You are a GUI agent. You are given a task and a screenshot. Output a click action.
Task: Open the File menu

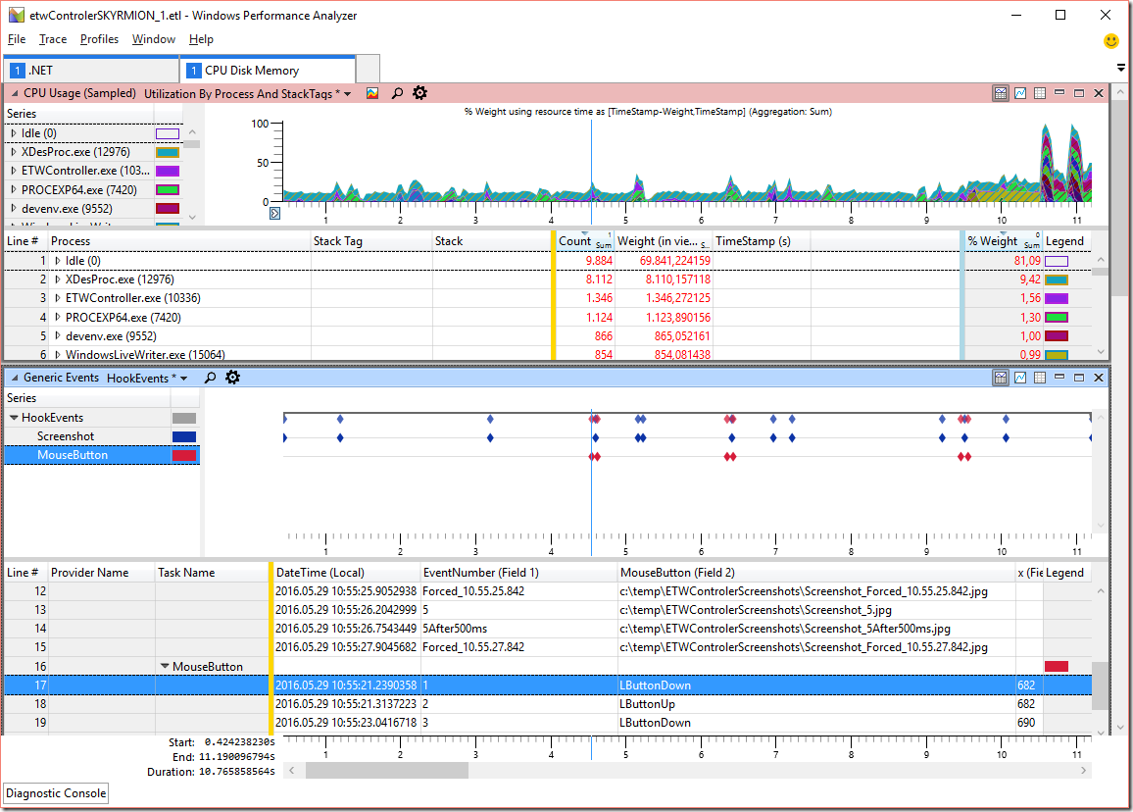point(17,39)
